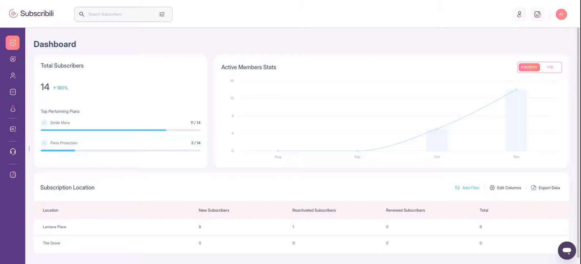Open the person-with-magnifier search sidebar icon
Image resolution: width=581 pixels, height=264 pixels.
click(x=13, y=76)
